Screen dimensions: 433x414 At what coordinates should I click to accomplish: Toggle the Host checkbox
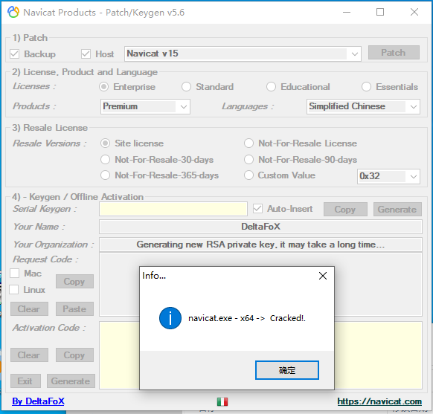[x=86, y=54]
